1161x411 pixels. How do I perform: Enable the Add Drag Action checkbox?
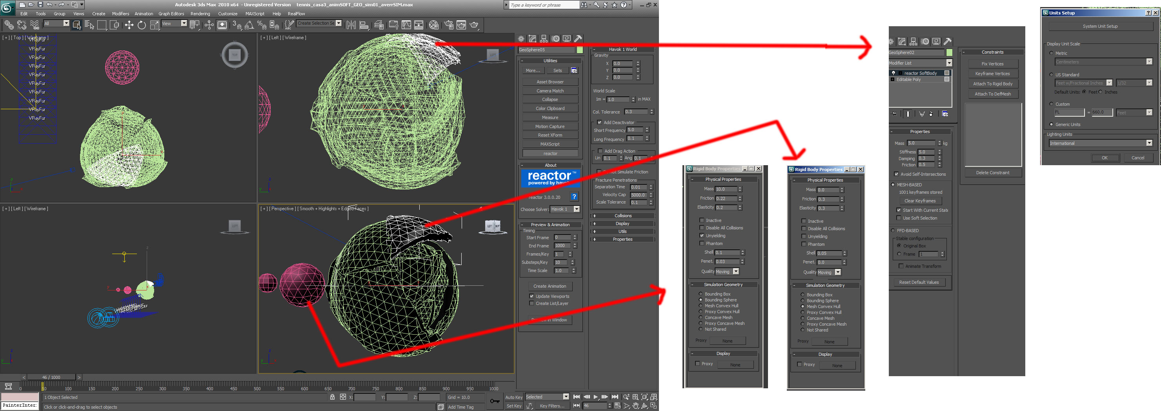click(600, 151)
